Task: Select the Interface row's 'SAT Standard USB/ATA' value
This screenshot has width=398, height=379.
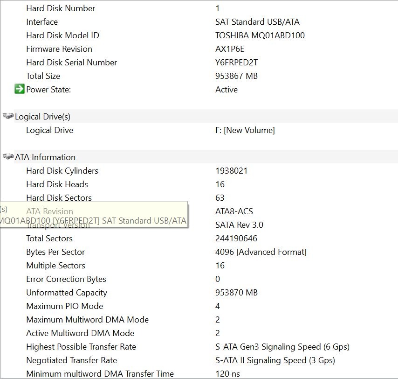Action: pos(257,22)
